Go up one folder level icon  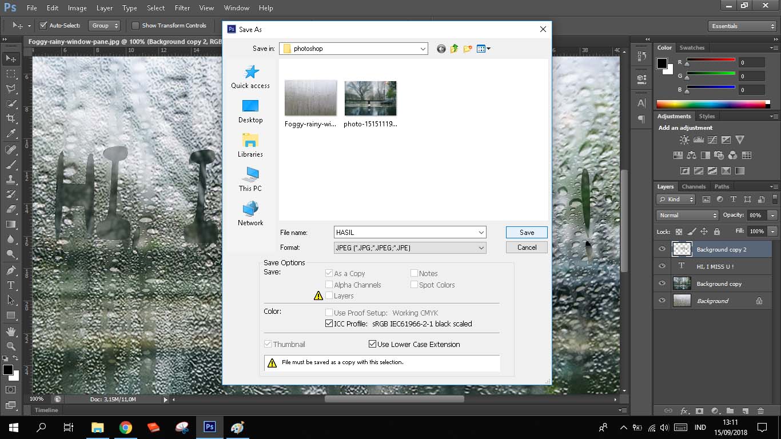(455, 49)
